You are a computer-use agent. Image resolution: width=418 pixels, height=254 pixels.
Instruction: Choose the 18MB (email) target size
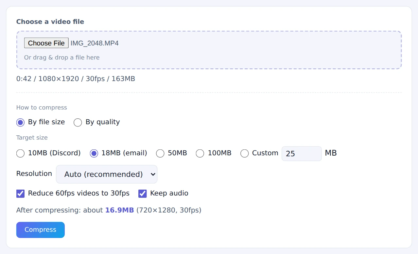[94, 153]
